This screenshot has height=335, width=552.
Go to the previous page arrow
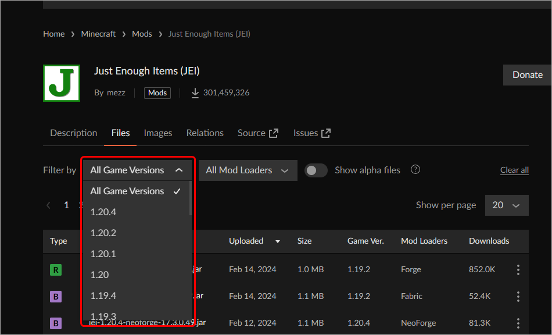(49, 205)
